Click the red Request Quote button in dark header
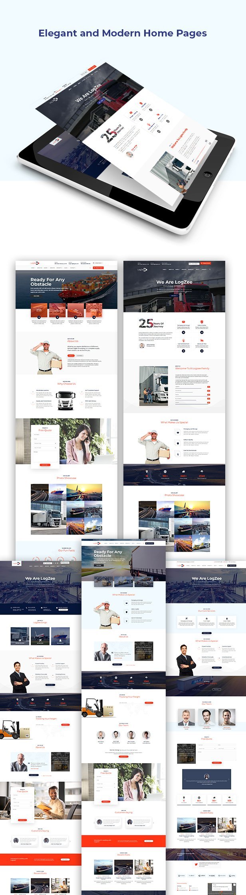Viewport: 246px width, 895px height. click(x=206, y=263)
